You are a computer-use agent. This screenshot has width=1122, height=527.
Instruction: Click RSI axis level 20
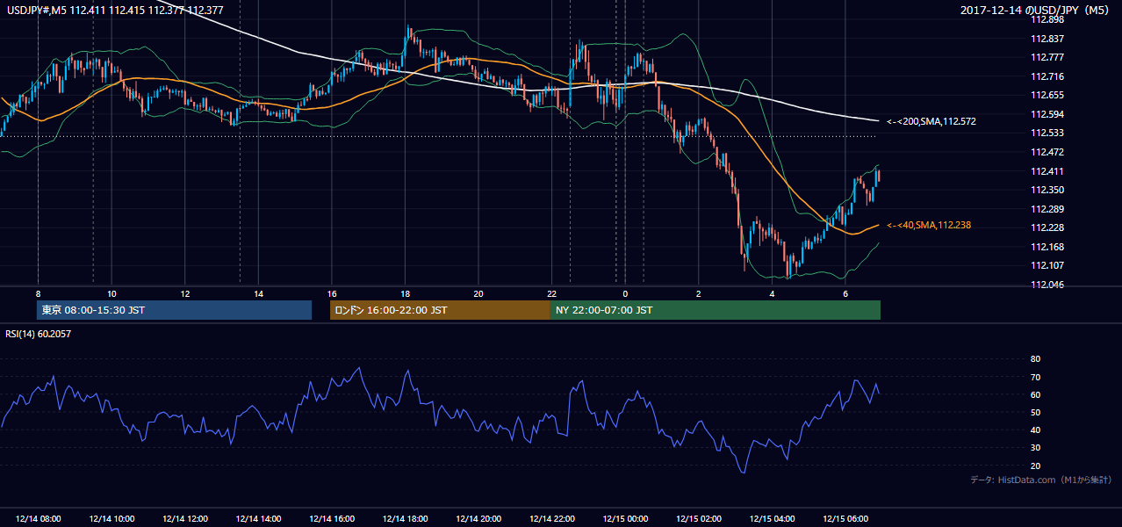point(1035,466)
